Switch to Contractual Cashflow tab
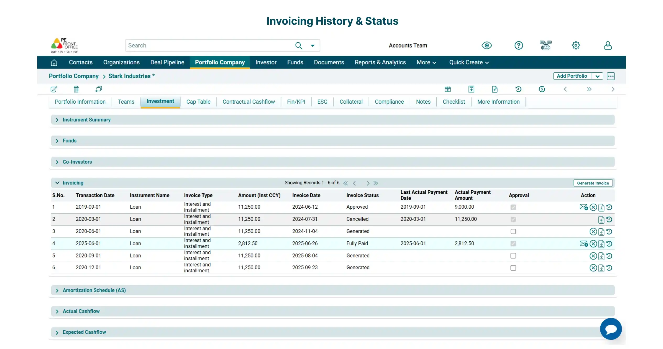Image resolution: width=663 pixels, height=349 pixels. point(249,102)
